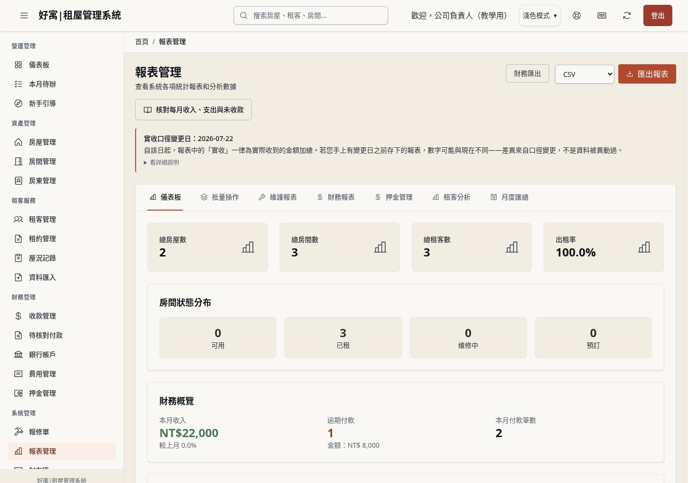Open 屋況記錄 in sidebar
The width and height of the screenshot is (695, 483).
(x=62, y=258)
